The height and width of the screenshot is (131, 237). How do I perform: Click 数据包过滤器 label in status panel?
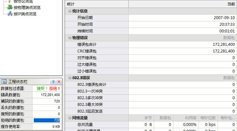point(13,88)
